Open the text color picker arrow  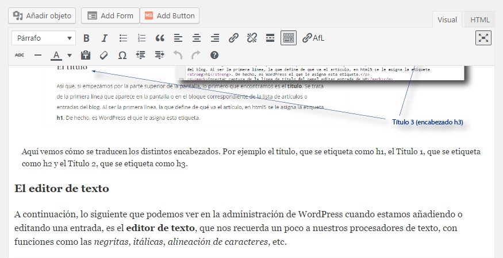click(70, 55)
